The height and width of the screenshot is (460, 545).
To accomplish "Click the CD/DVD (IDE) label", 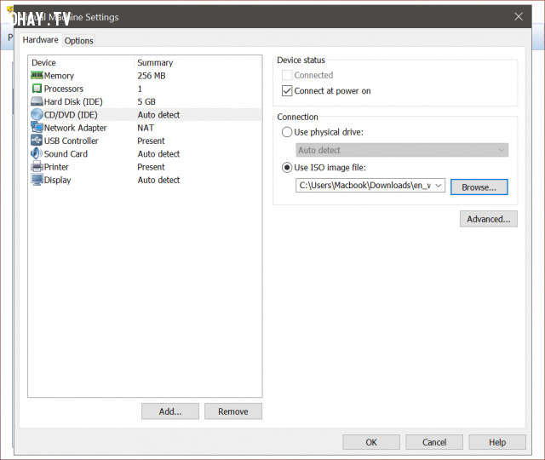I will coord(71,115).
